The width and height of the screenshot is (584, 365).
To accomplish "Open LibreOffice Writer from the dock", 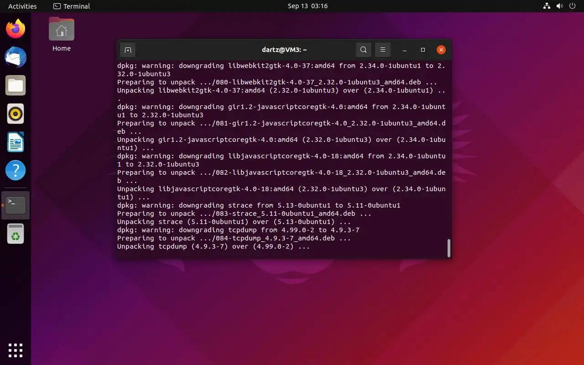I will click(16, 142).
